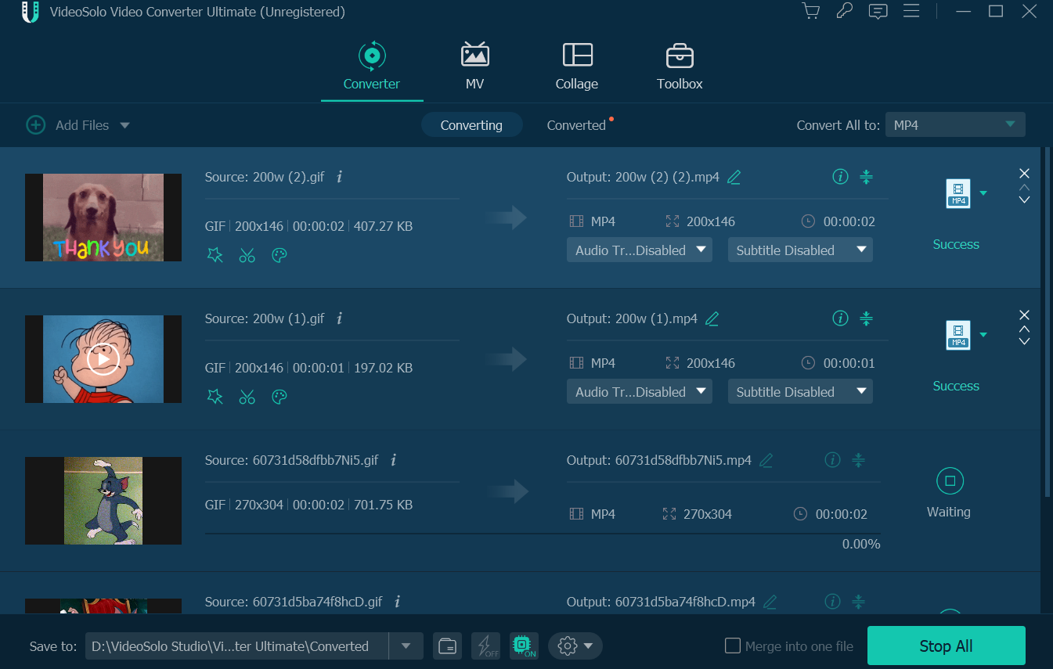The width and height of the screenshot is (1053, 669).
Task: Select the Converted tab
Action: pyautogui.click(x=576, y=125)
